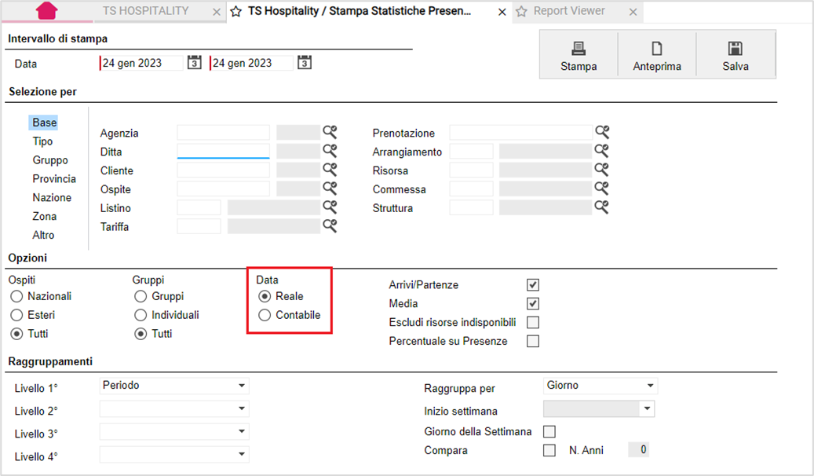Select Individuali radio option

(141, 315)
